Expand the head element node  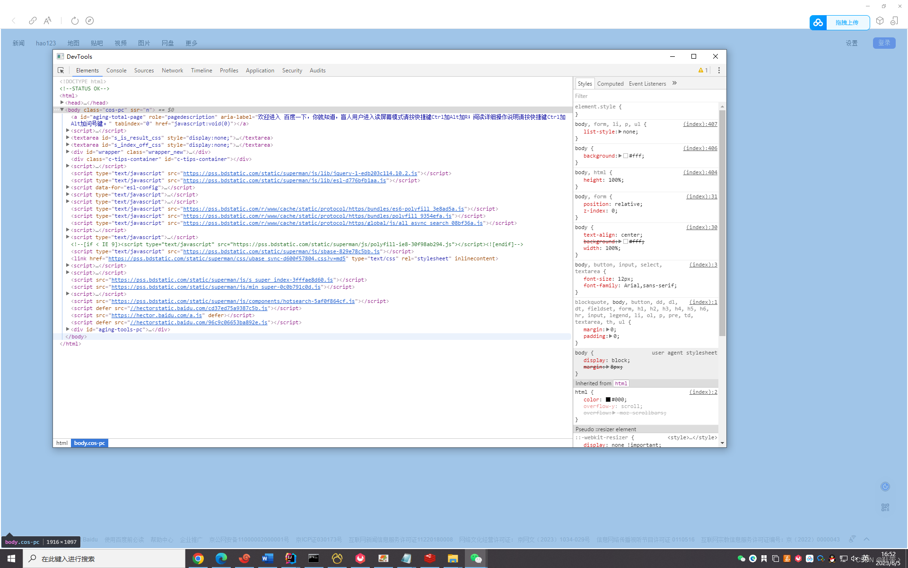62,102
